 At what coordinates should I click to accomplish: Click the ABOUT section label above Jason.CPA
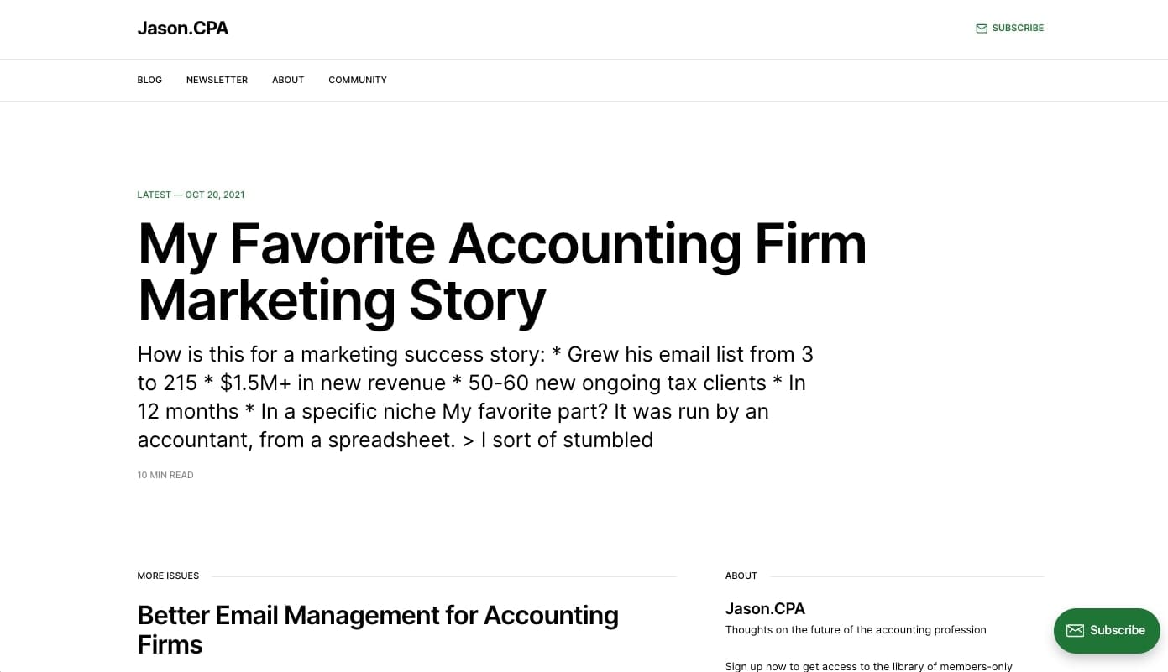741,576
